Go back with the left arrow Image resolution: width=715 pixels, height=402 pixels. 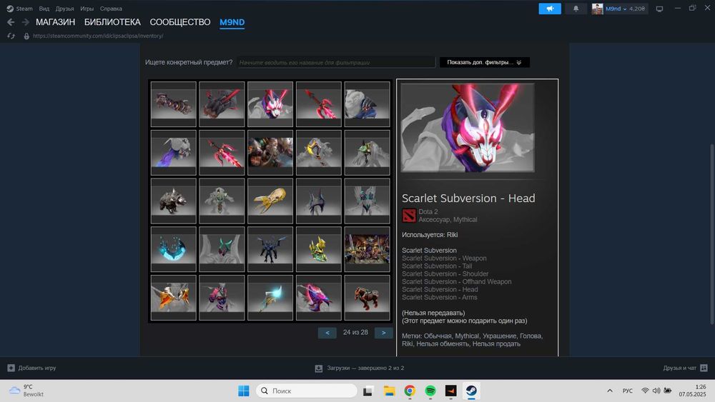pyautogui.click(x=11, y=22)
